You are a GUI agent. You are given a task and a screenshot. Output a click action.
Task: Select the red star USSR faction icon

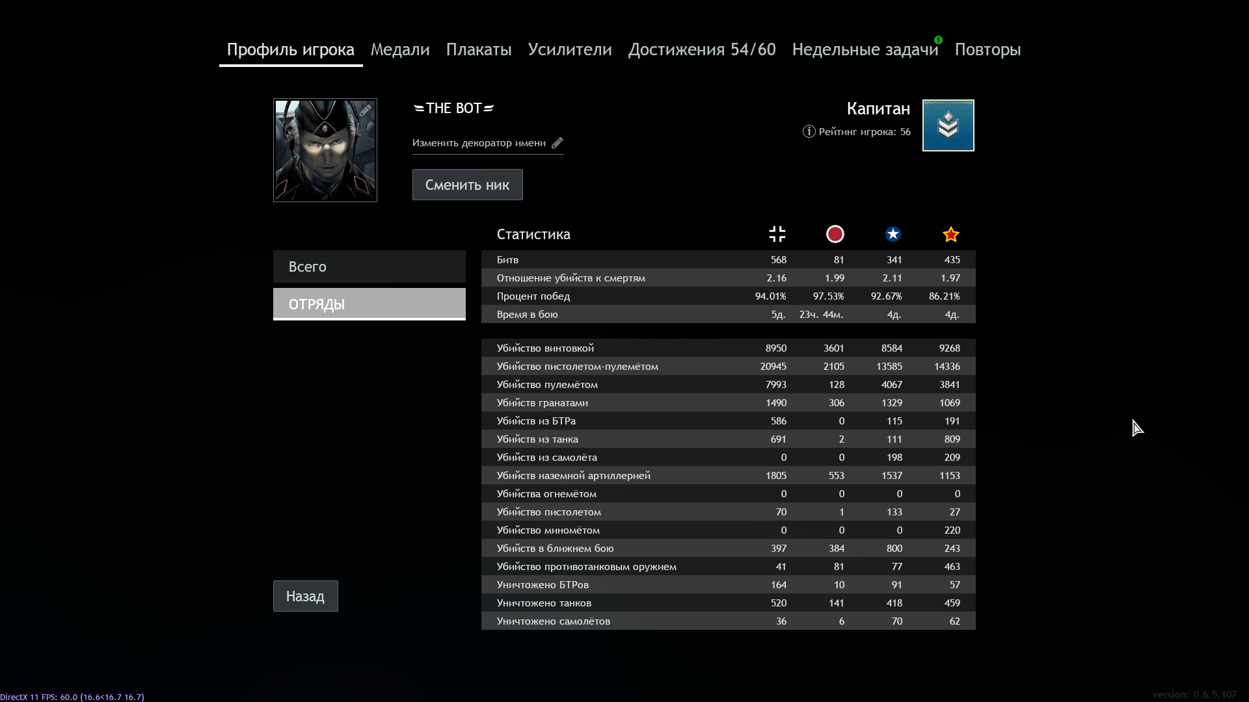950,234
